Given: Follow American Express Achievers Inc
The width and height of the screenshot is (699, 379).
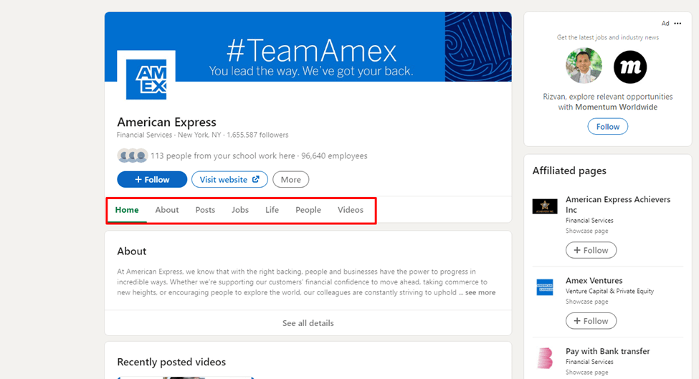Looking at the screenshot, I should coord(591,250).
